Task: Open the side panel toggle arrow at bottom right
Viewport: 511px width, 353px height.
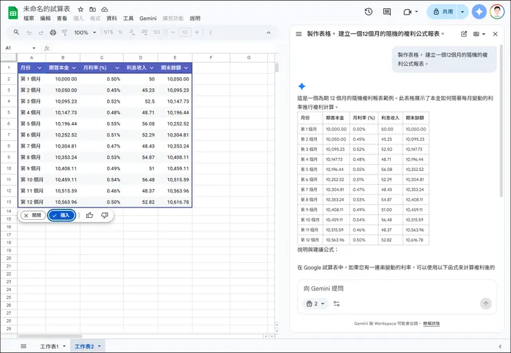Action: point(500,347)
